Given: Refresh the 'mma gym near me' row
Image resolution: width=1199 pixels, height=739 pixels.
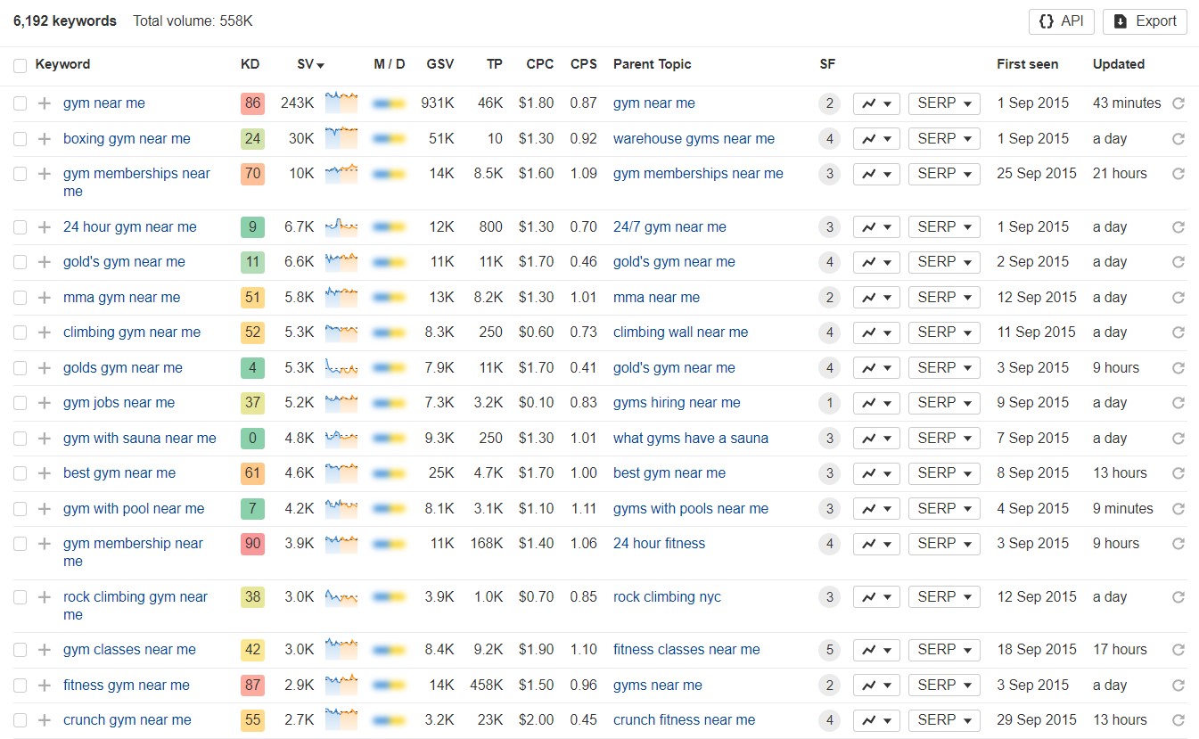Looking at the screenshot, I should click(1178, 298).
